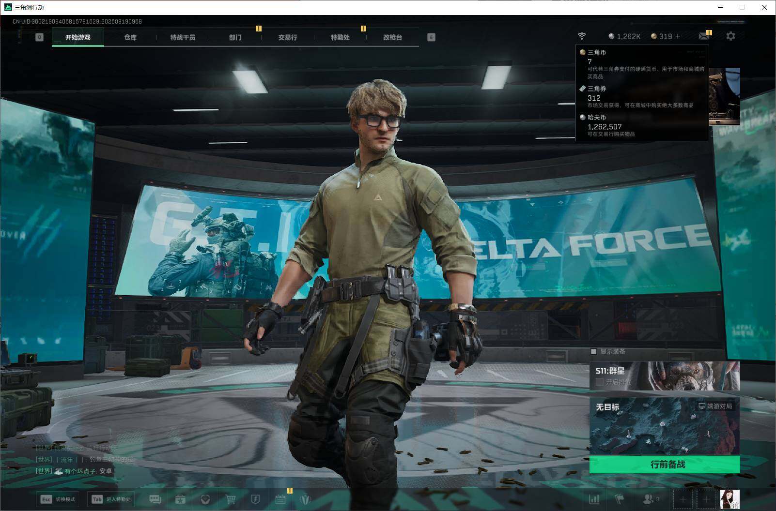Click the second empty teammate invite slot

pyautogui.click(x=706, y=499)
